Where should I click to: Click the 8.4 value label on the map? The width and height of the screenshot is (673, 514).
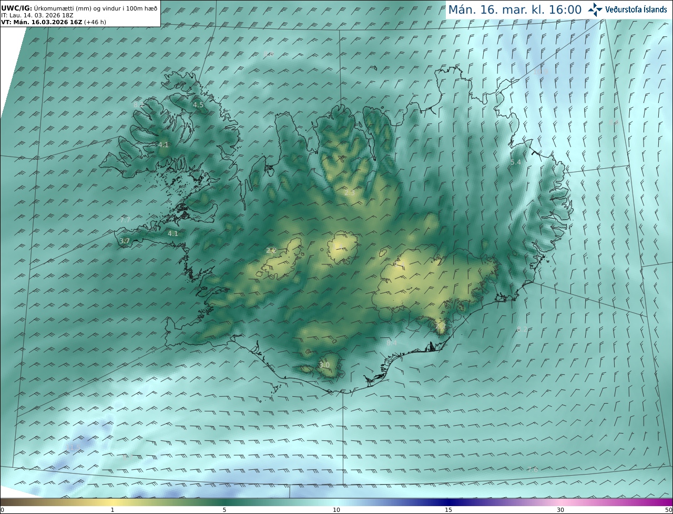(x=392, y=343)
